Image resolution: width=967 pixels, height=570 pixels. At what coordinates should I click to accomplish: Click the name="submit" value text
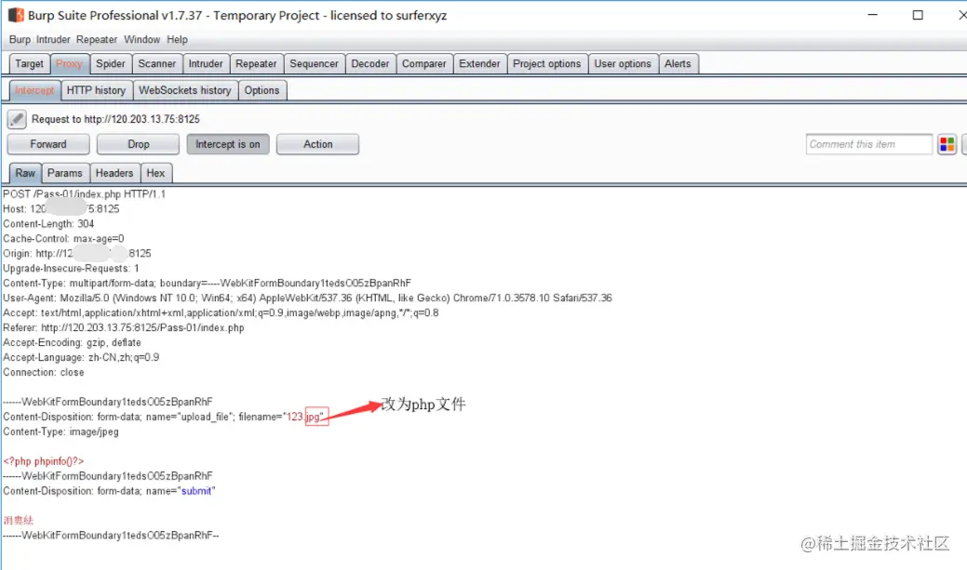coord(196,491)
